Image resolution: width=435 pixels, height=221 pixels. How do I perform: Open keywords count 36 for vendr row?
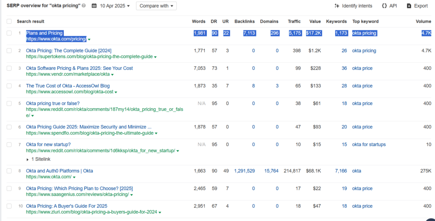tap(344, 68)
